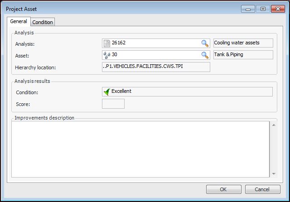Click the Tank & Piping description box
Image resolution: width=290 pixels, height=202 pixels.
[243, 55]
